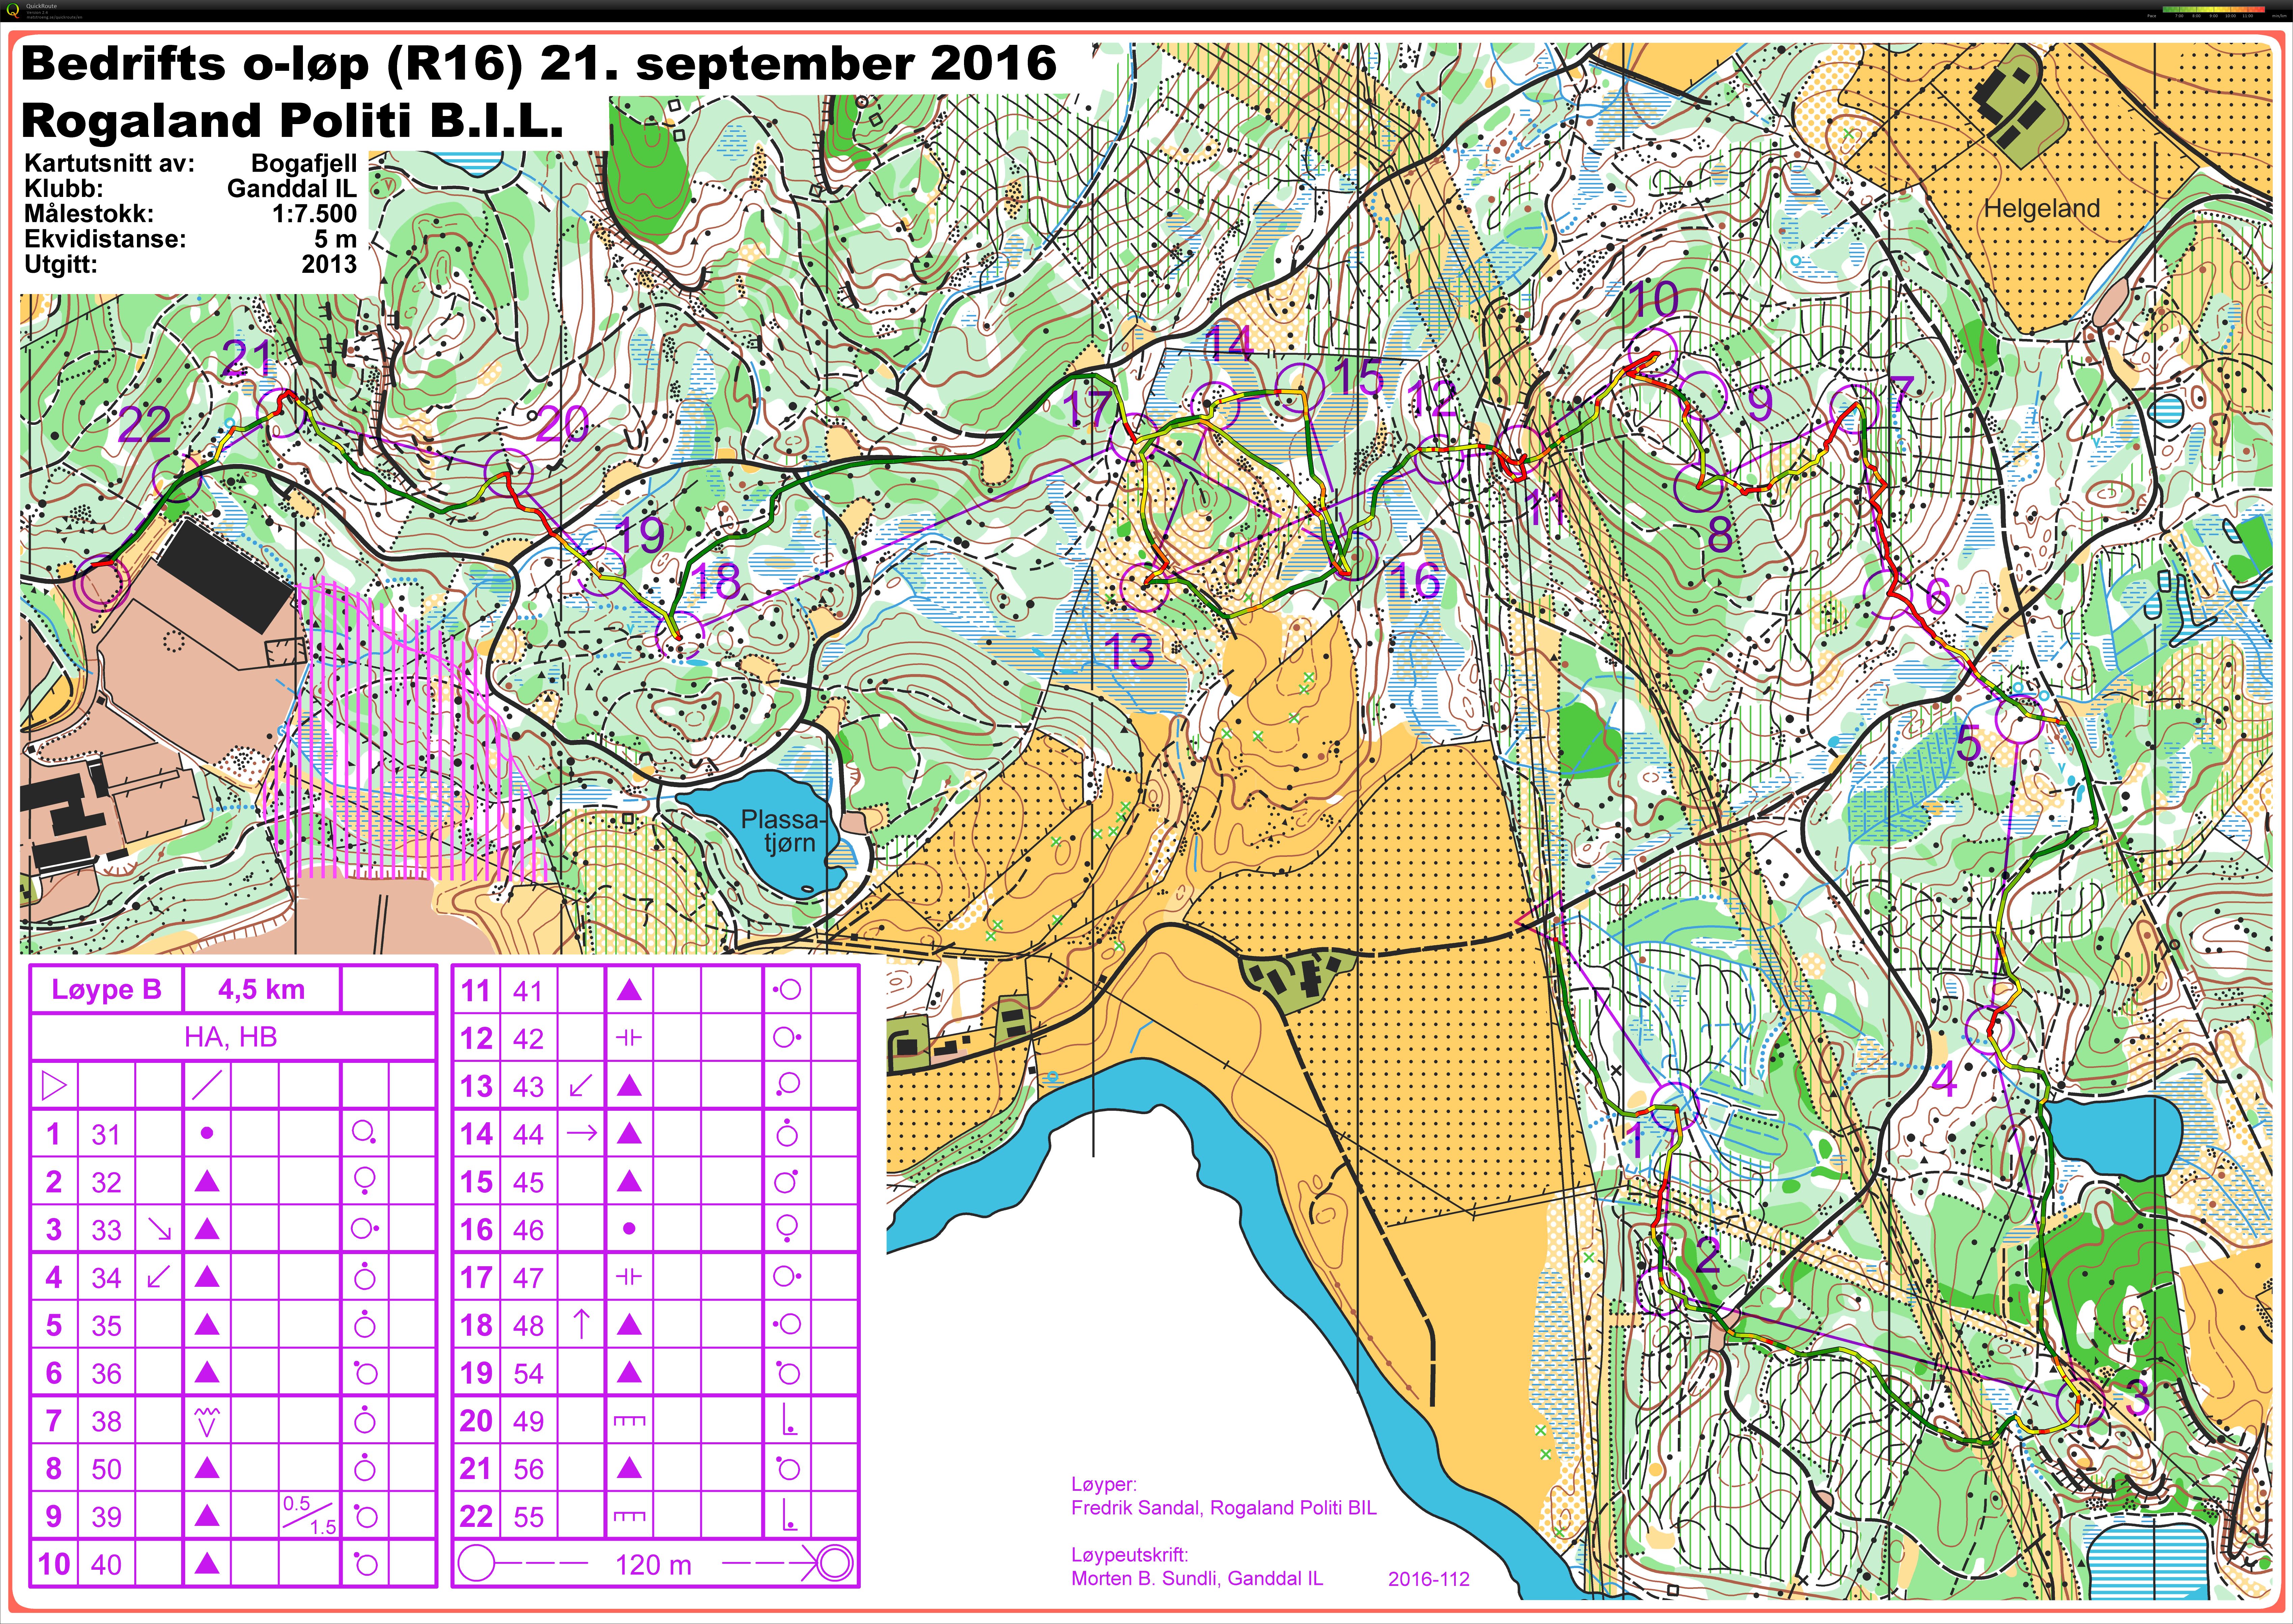
Task: Click control code 54 in row 19
Action: coord(528,1373)
